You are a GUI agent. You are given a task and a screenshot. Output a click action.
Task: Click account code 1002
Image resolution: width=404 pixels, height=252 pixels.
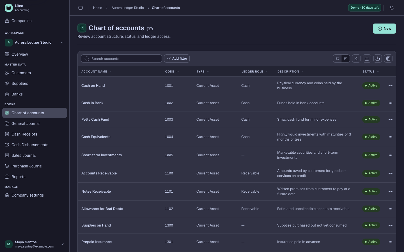(169, 103)
